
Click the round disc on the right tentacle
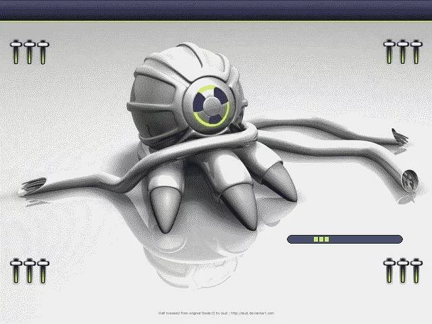[x=408, y=179]
